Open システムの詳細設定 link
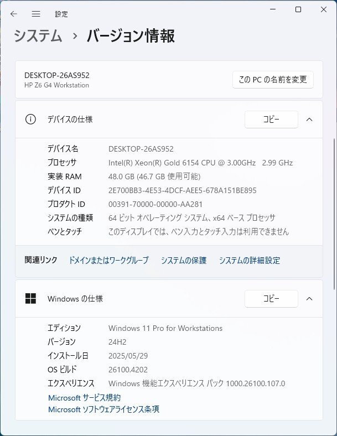337x436 pixels. (250, 260)
